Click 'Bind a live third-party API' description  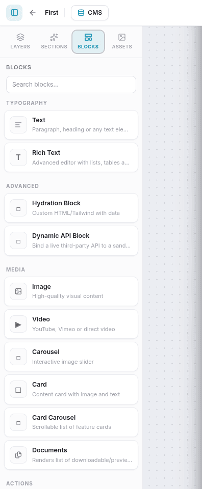click(82, 246)
